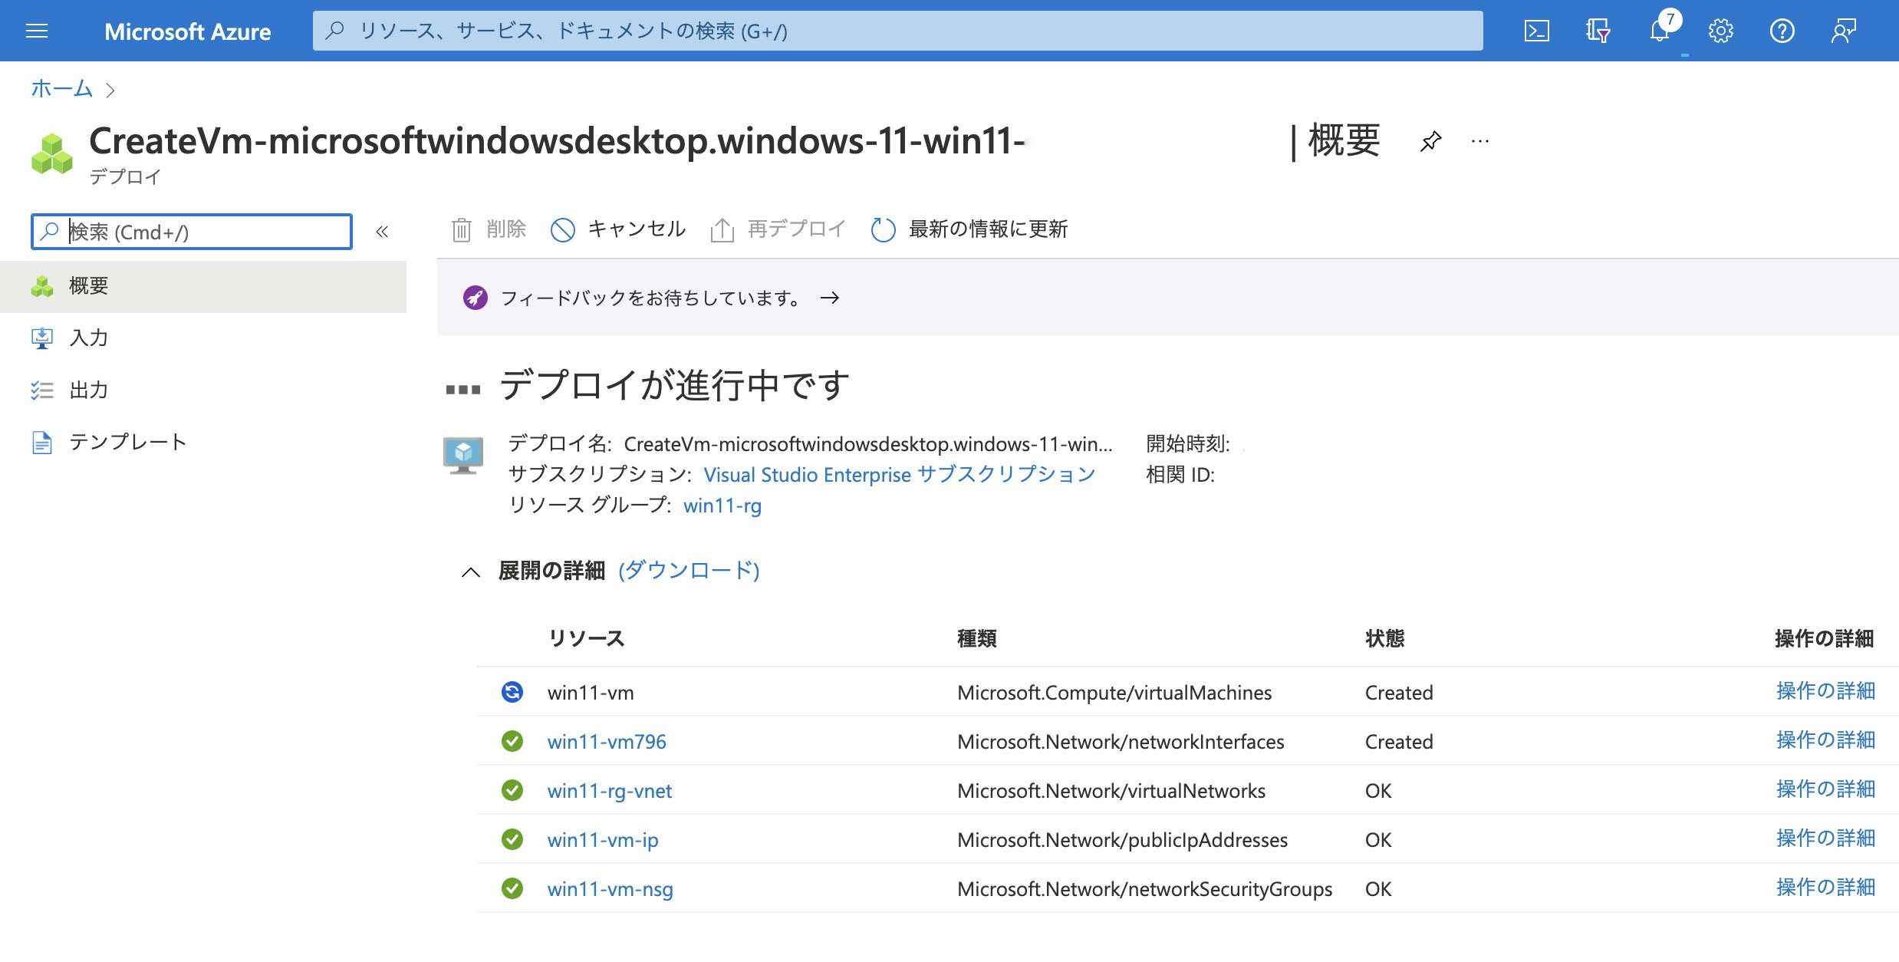Click the guide filter icon in top bar
The width and height of the screenshot is (1899, 962).
coord(1598,31)
